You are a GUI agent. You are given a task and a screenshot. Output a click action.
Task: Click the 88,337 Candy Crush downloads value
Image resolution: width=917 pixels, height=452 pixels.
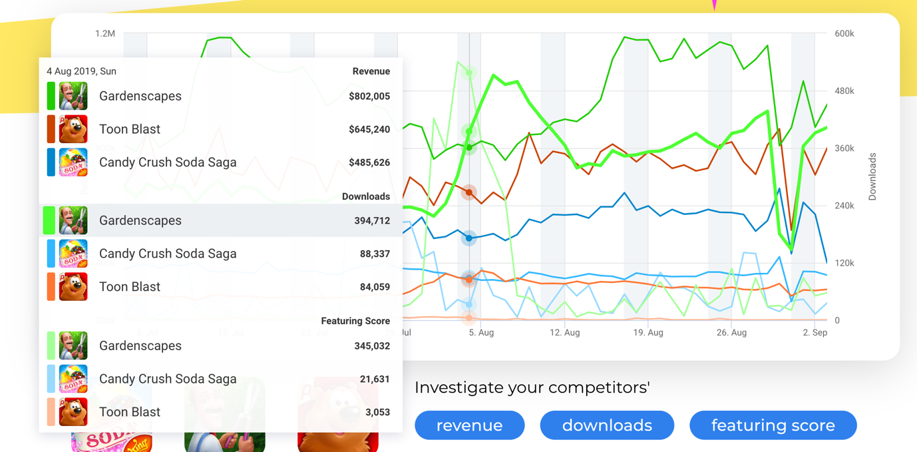(x=375, y=254)
